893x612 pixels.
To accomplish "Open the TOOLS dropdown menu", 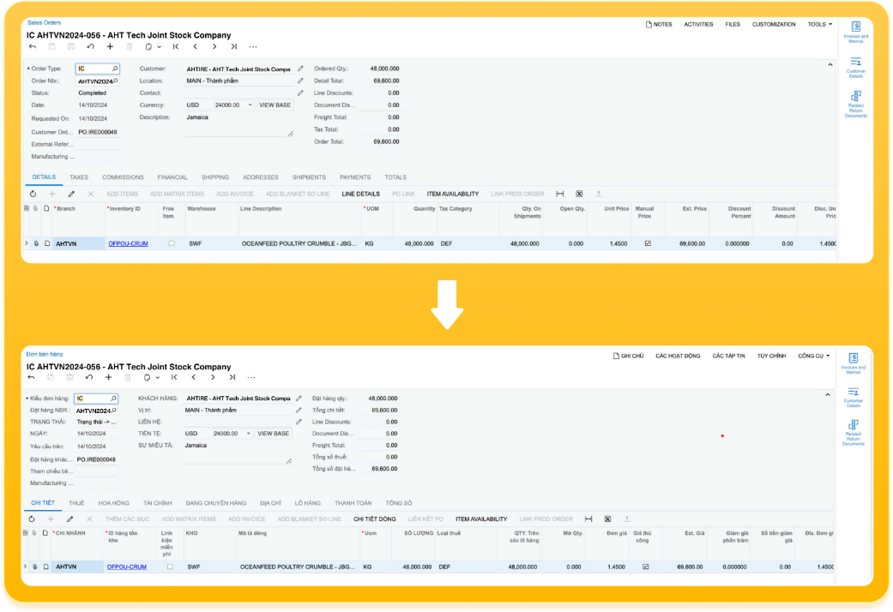I will tap(819, 24).
